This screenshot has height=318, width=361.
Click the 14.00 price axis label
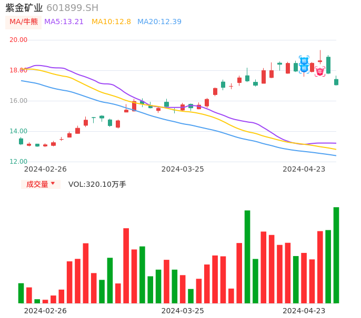tap(18, 131)
